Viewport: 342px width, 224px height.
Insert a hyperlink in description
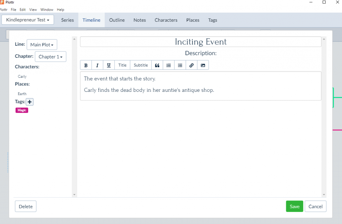click(191, 65)
